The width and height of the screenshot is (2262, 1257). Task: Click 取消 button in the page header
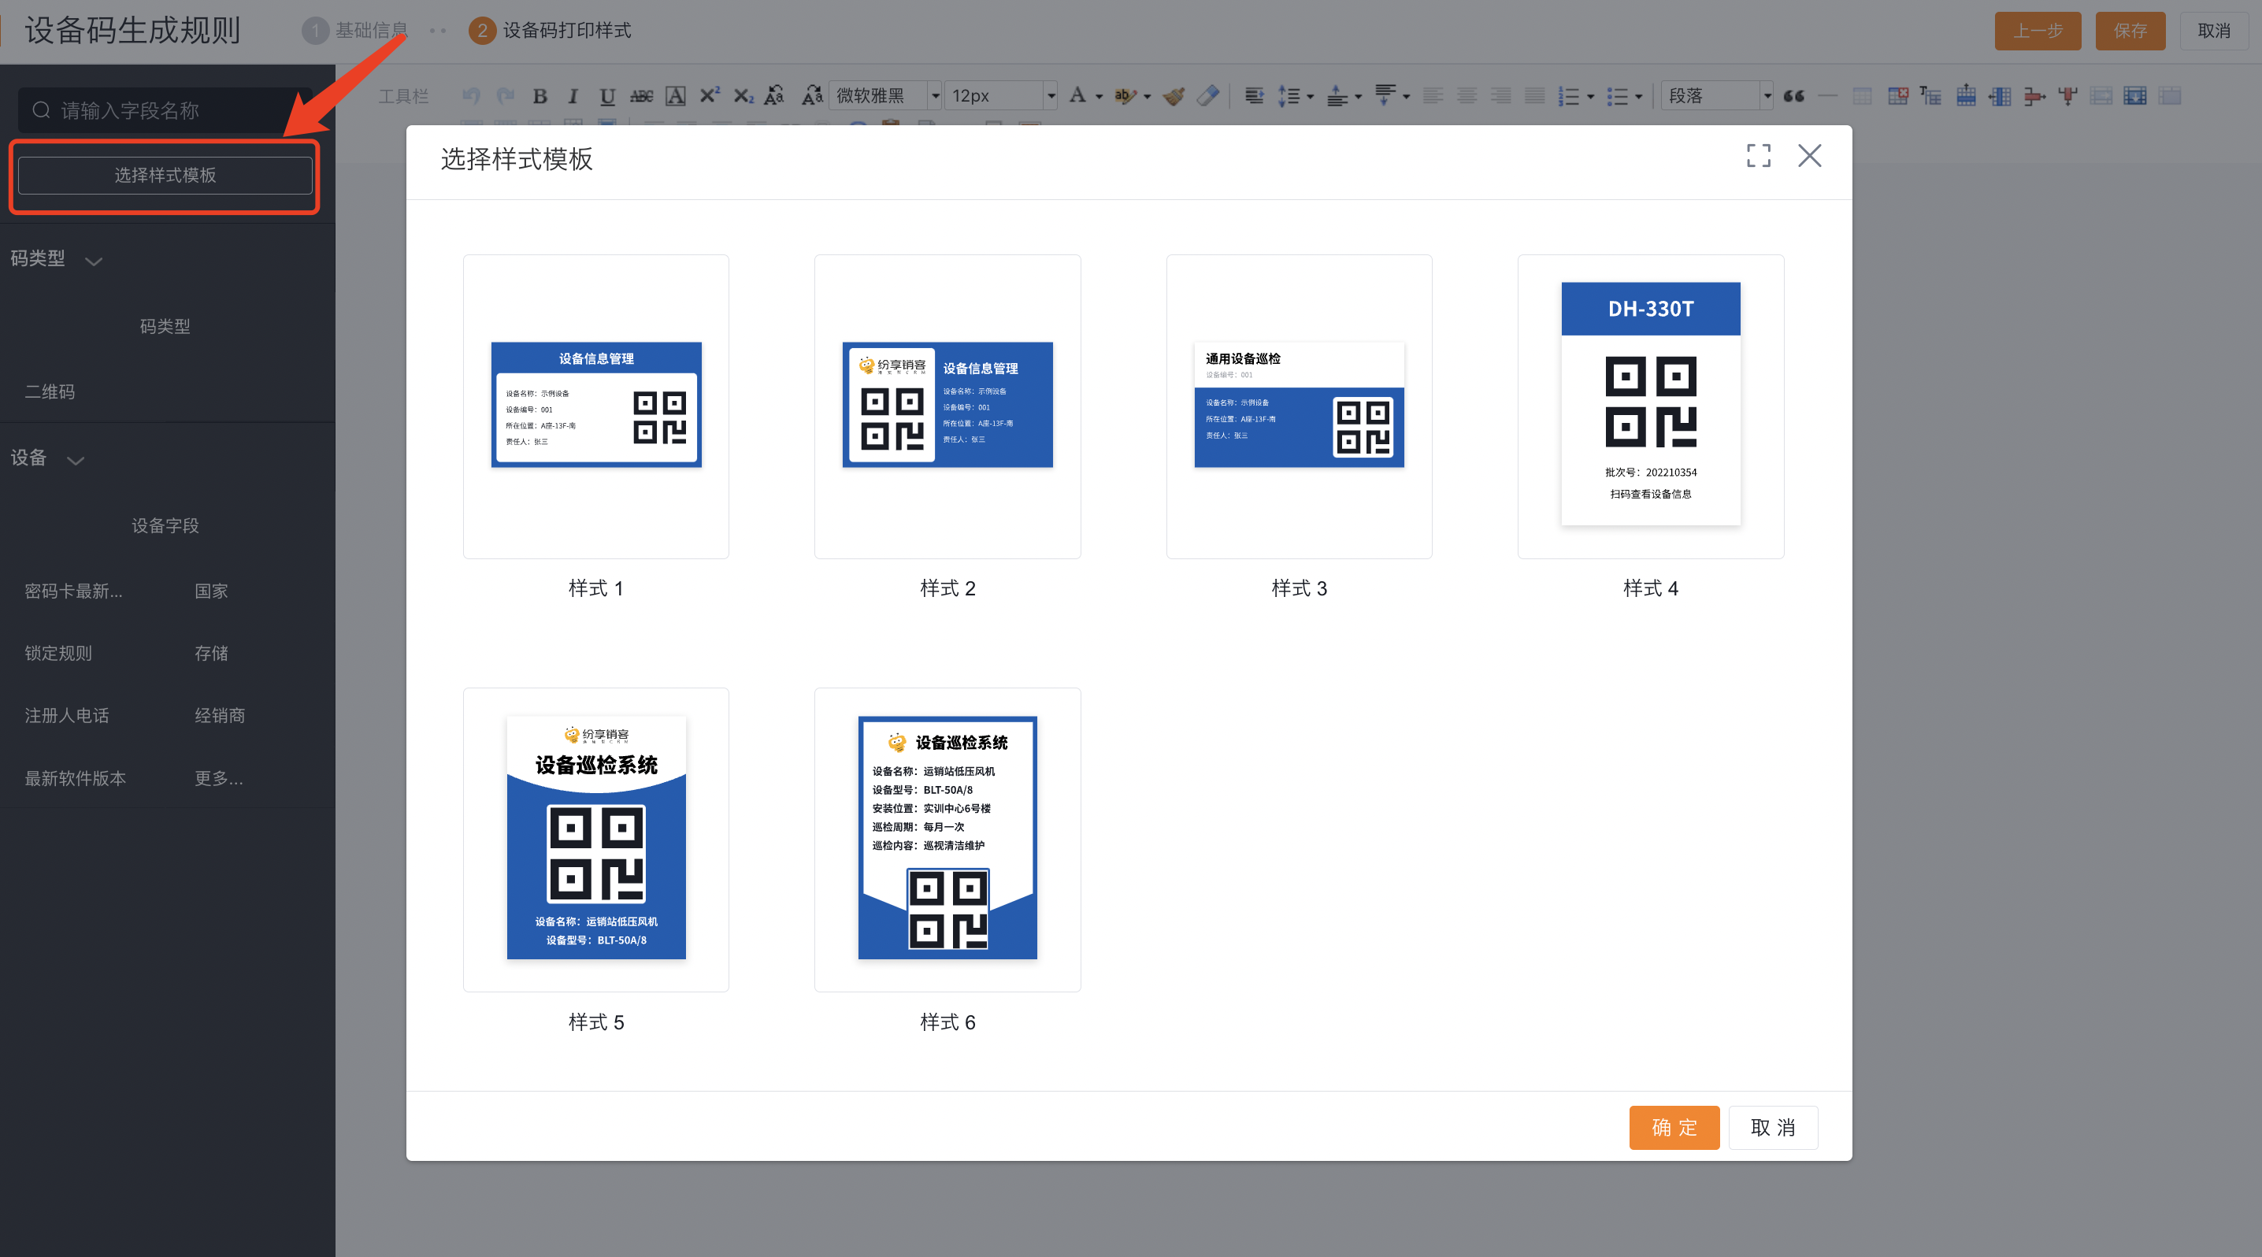2213,31
